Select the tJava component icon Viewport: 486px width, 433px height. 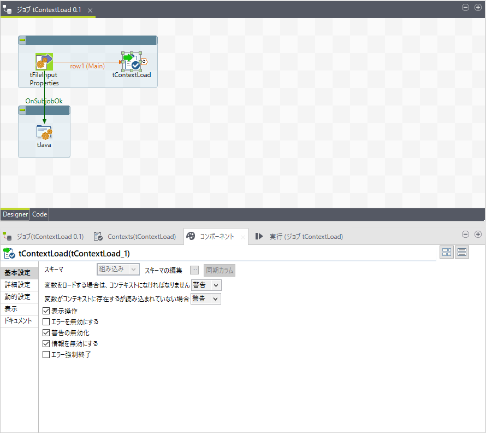tap(44, 132)
